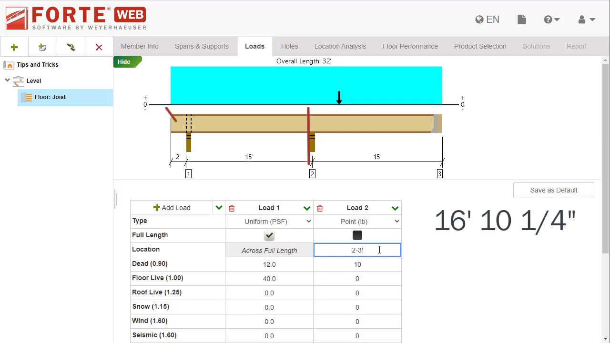
Task: Go to the Holes tab
Action: pos(289,46)
